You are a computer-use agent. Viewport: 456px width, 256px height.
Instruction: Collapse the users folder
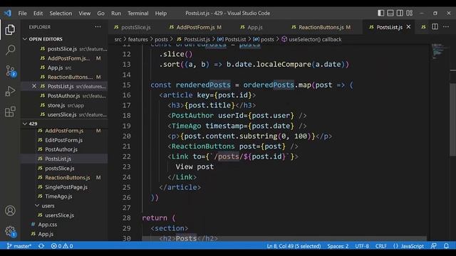[x=48, y=206]
